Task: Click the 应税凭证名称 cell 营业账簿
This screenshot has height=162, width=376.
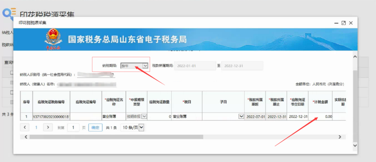Action: point(113,116)
